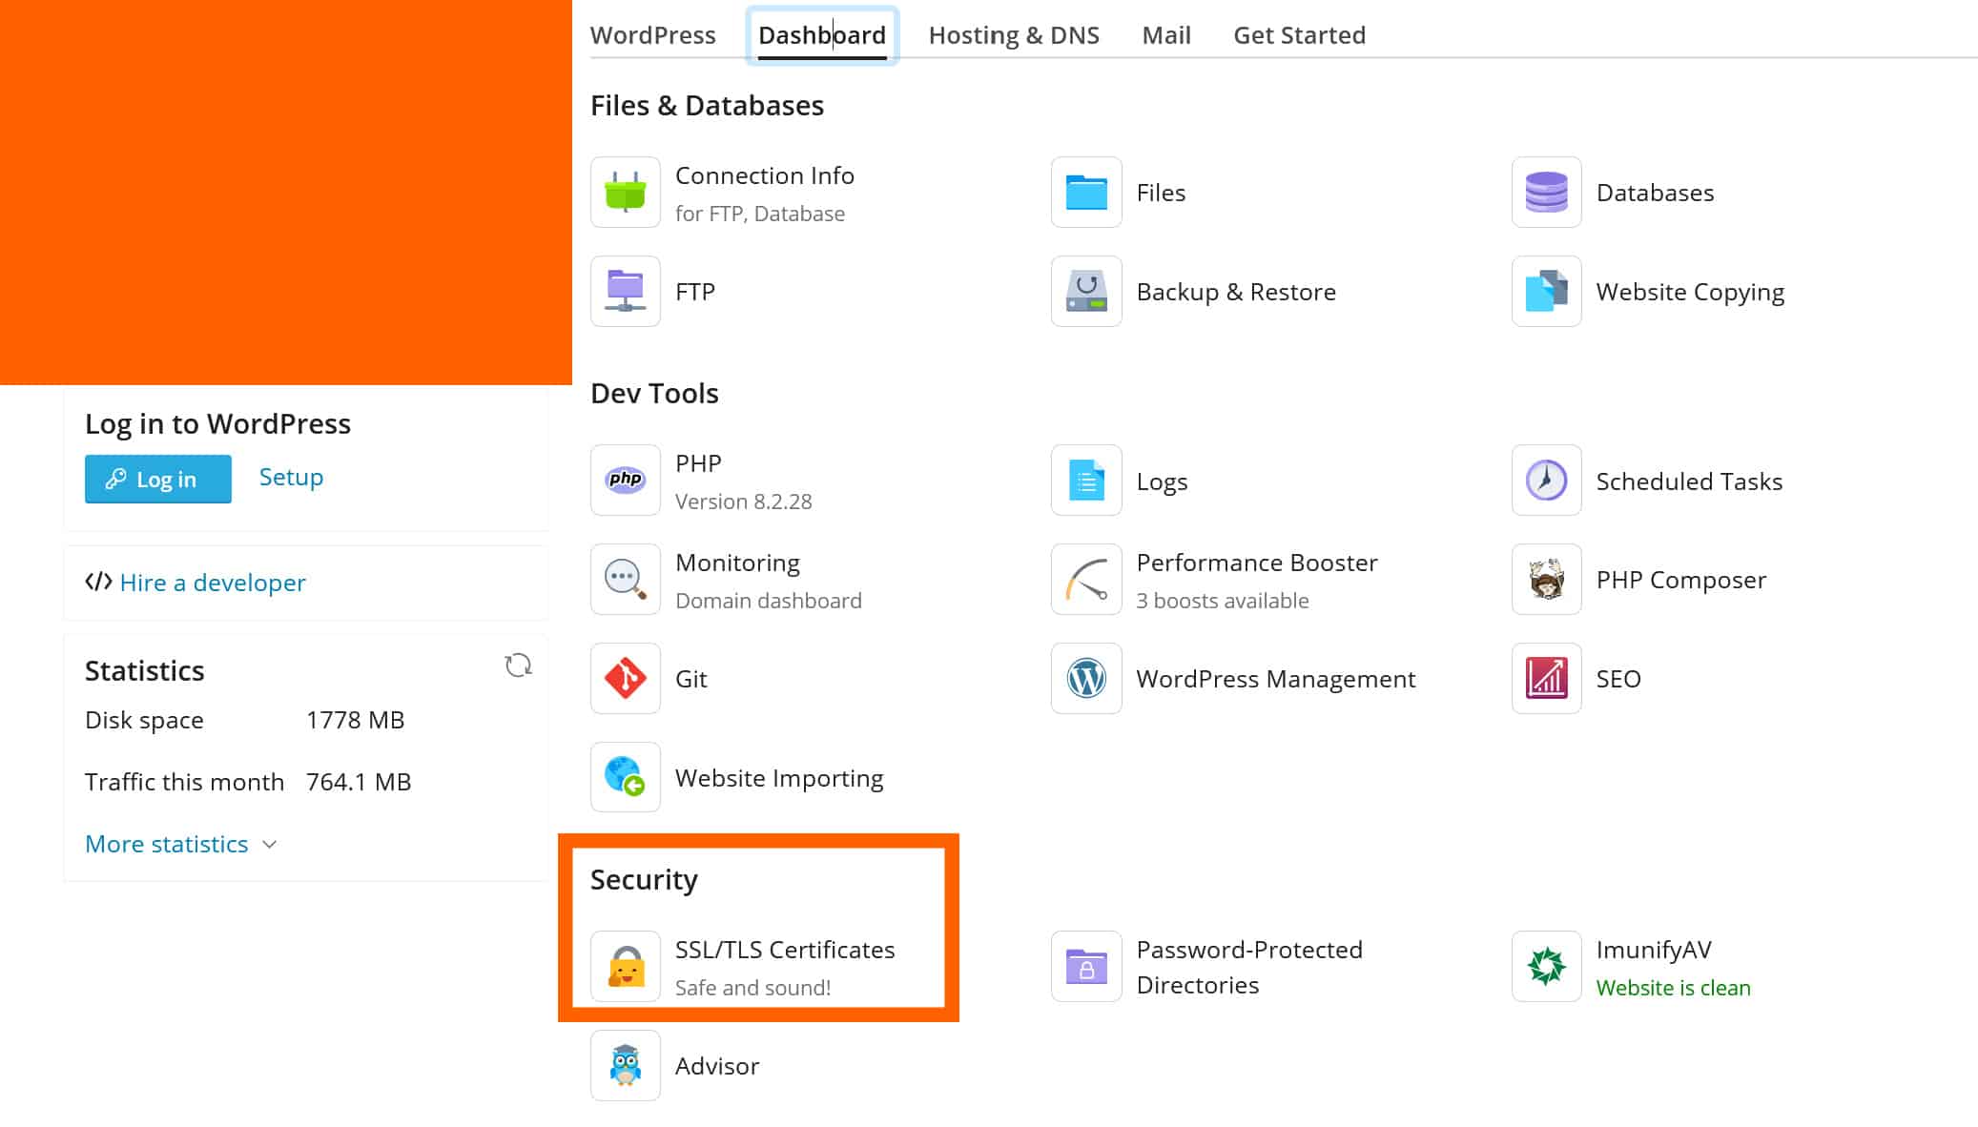Open the SSL/TLS Certificates padlock icon
The height and width of the screenshot is (1127, 1978).
626,967
